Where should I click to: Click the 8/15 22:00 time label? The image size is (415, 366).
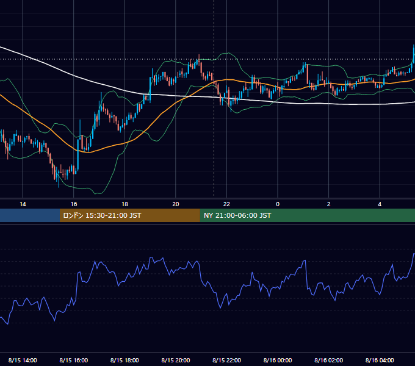pos(227,360)
